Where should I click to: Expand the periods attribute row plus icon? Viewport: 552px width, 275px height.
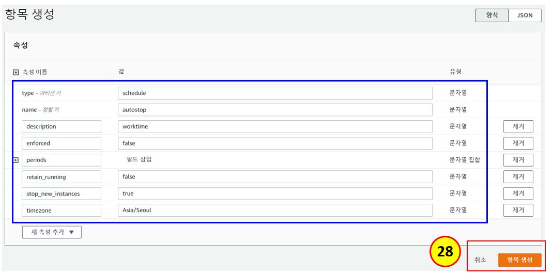click(x=16, y=160)
